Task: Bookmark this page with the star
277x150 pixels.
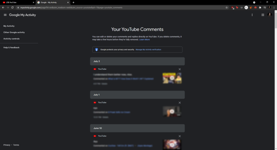Action: [x=227, y=8]
